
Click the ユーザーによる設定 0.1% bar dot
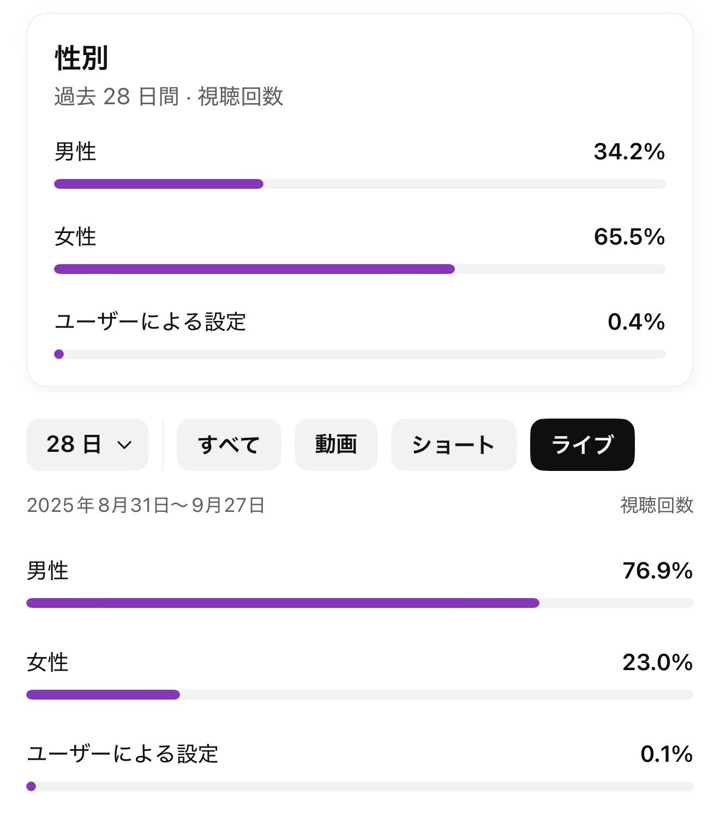[31, 786]
